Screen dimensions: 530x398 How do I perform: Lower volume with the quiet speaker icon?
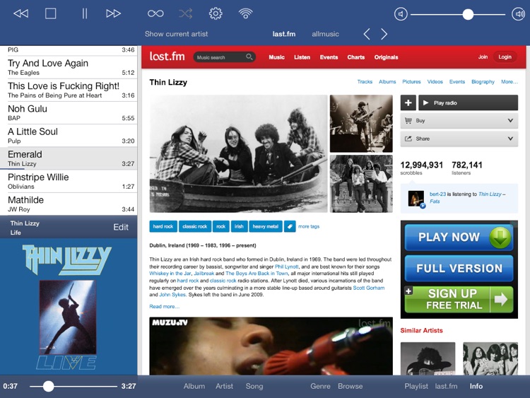[x=401, y=14]
